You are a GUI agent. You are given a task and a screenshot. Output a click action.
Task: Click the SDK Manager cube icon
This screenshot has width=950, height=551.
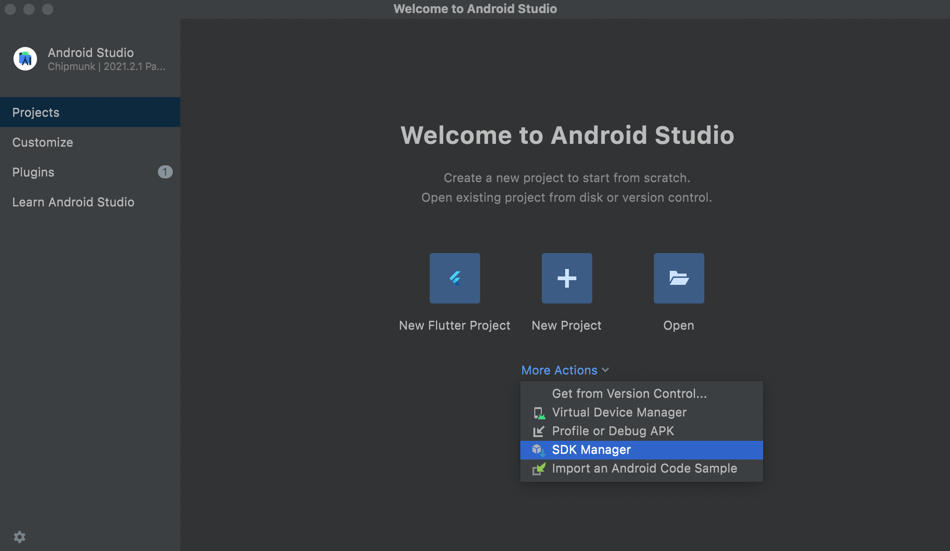click(539, 450)
